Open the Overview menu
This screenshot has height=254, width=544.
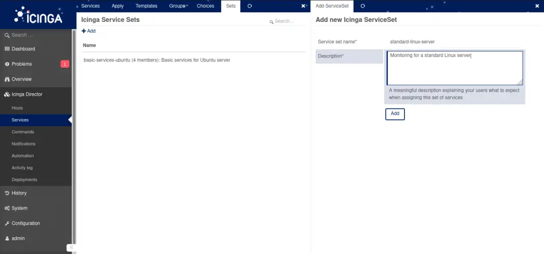coord(21,79)
